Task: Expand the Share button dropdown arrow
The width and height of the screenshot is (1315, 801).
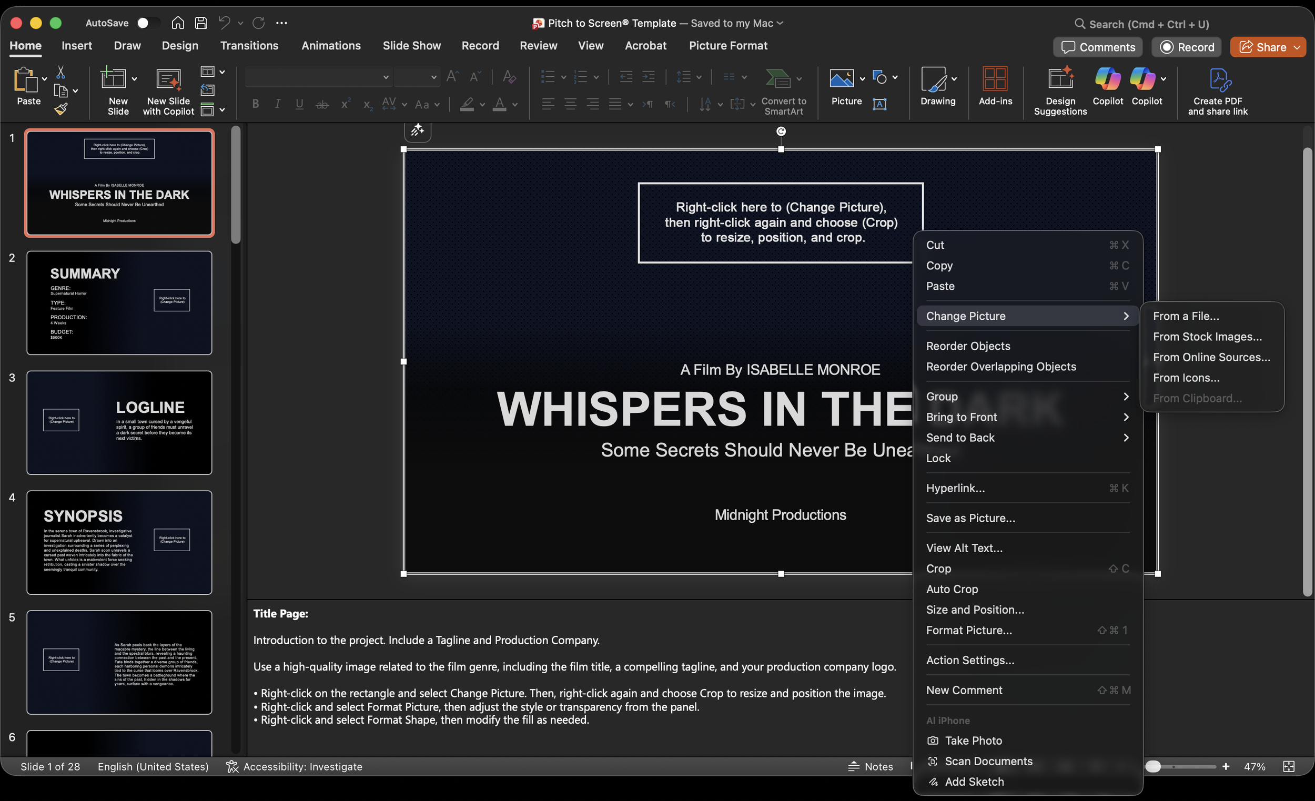Action: (1297, 47)
